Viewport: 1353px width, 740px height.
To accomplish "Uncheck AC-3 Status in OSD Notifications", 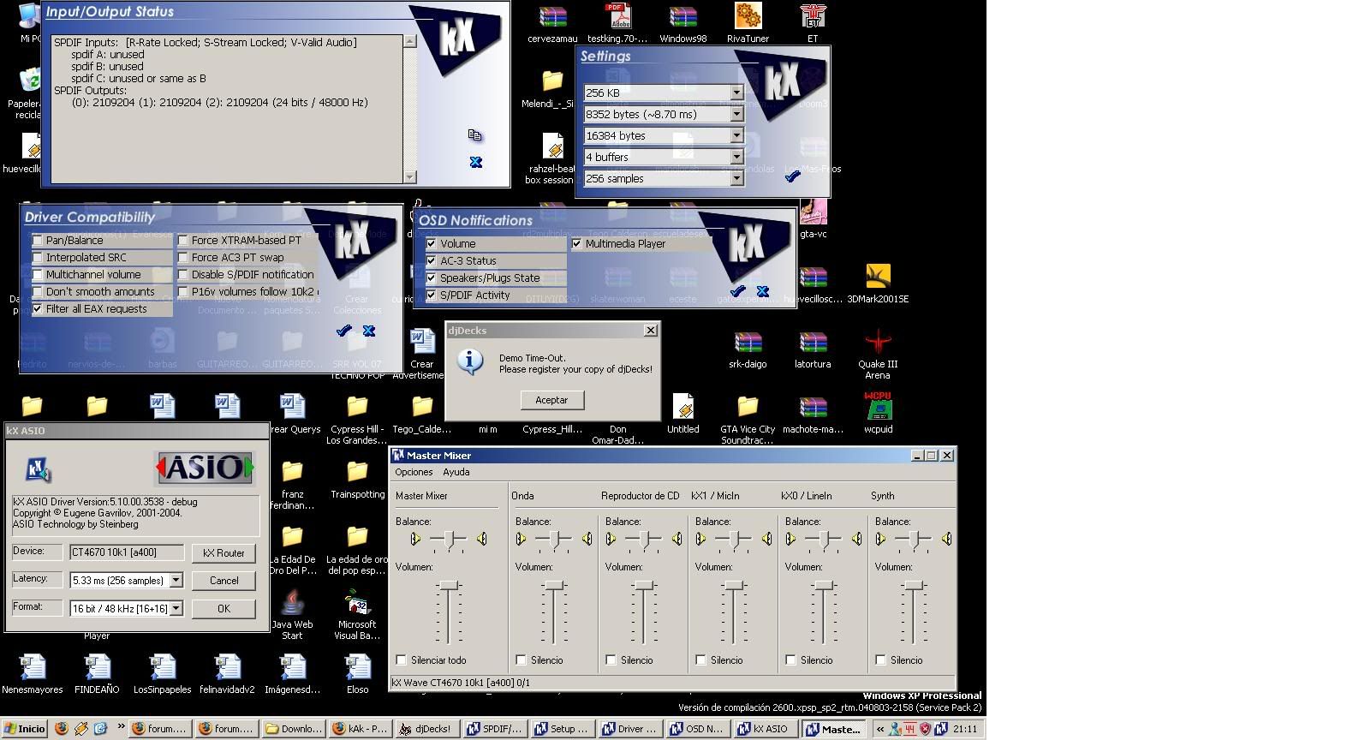I will [x=432, y=261].
